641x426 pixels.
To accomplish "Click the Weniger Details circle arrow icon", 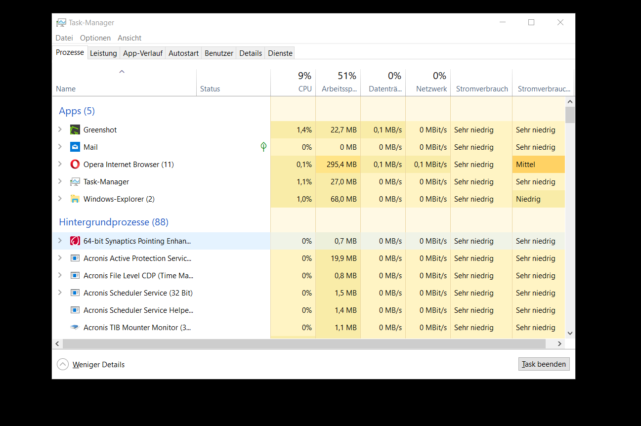I will point(63,365).
